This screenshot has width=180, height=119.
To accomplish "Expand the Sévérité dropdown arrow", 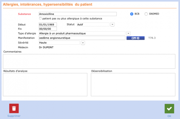I will (x=83, y=43).
